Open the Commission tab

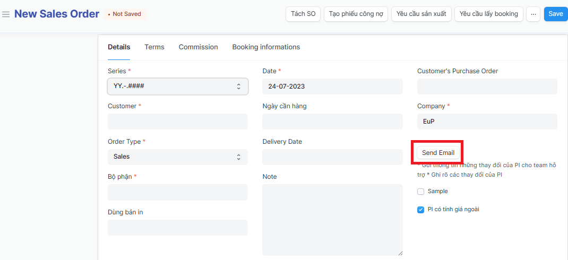198,47
